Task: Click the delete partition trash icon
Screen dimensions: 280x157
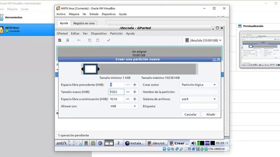Action: pyautogui.click(x=68, y=40)
